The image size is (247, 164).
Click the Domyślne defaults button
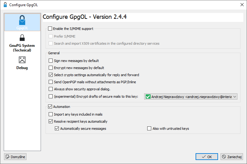(x=15, y=157)
